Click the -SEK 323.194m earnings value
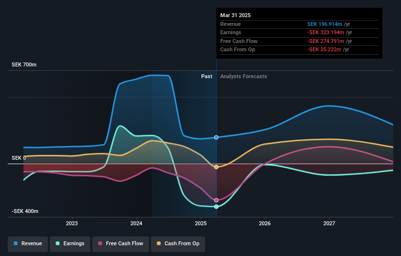This screenshot has height=256, width=401. point(326,32)
